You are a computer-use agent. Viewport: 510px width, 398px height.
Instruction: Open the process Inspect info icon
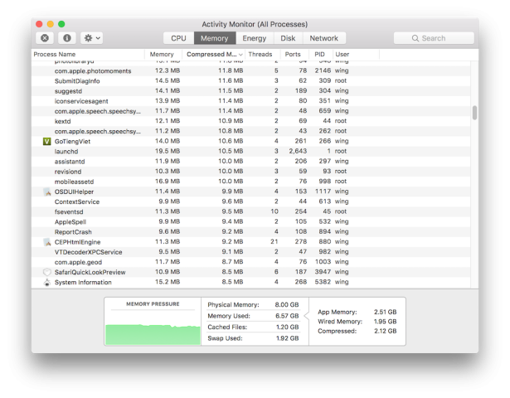pyautogui.click(x=66, y=38)
